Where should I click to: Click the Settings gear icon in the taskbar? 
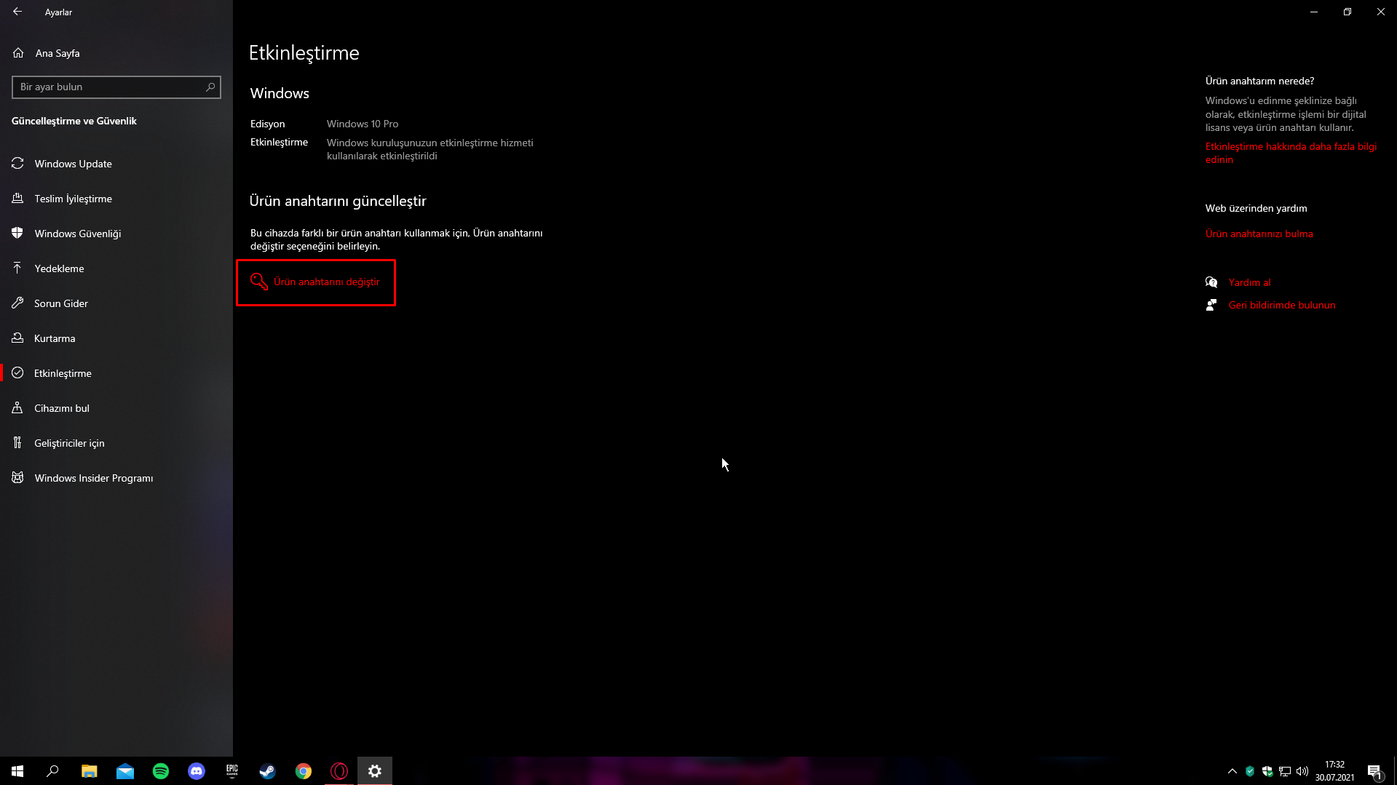point(374,771)
